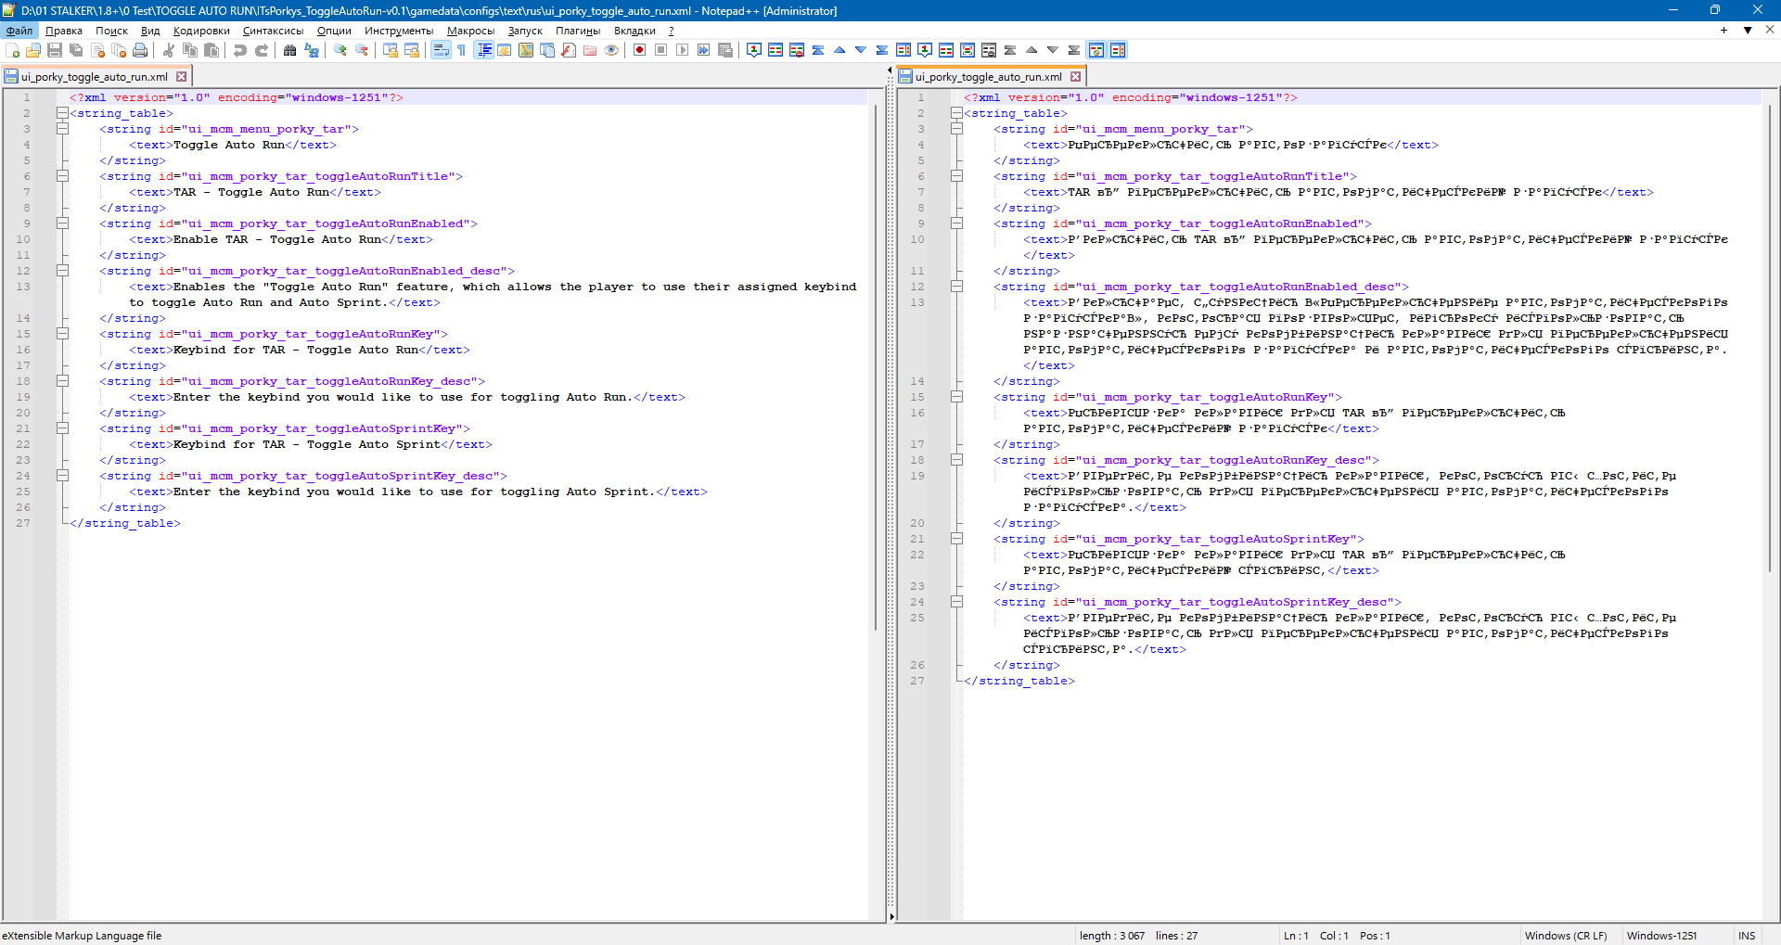Toggle INS insert mode in status bar

[1747, 936]
